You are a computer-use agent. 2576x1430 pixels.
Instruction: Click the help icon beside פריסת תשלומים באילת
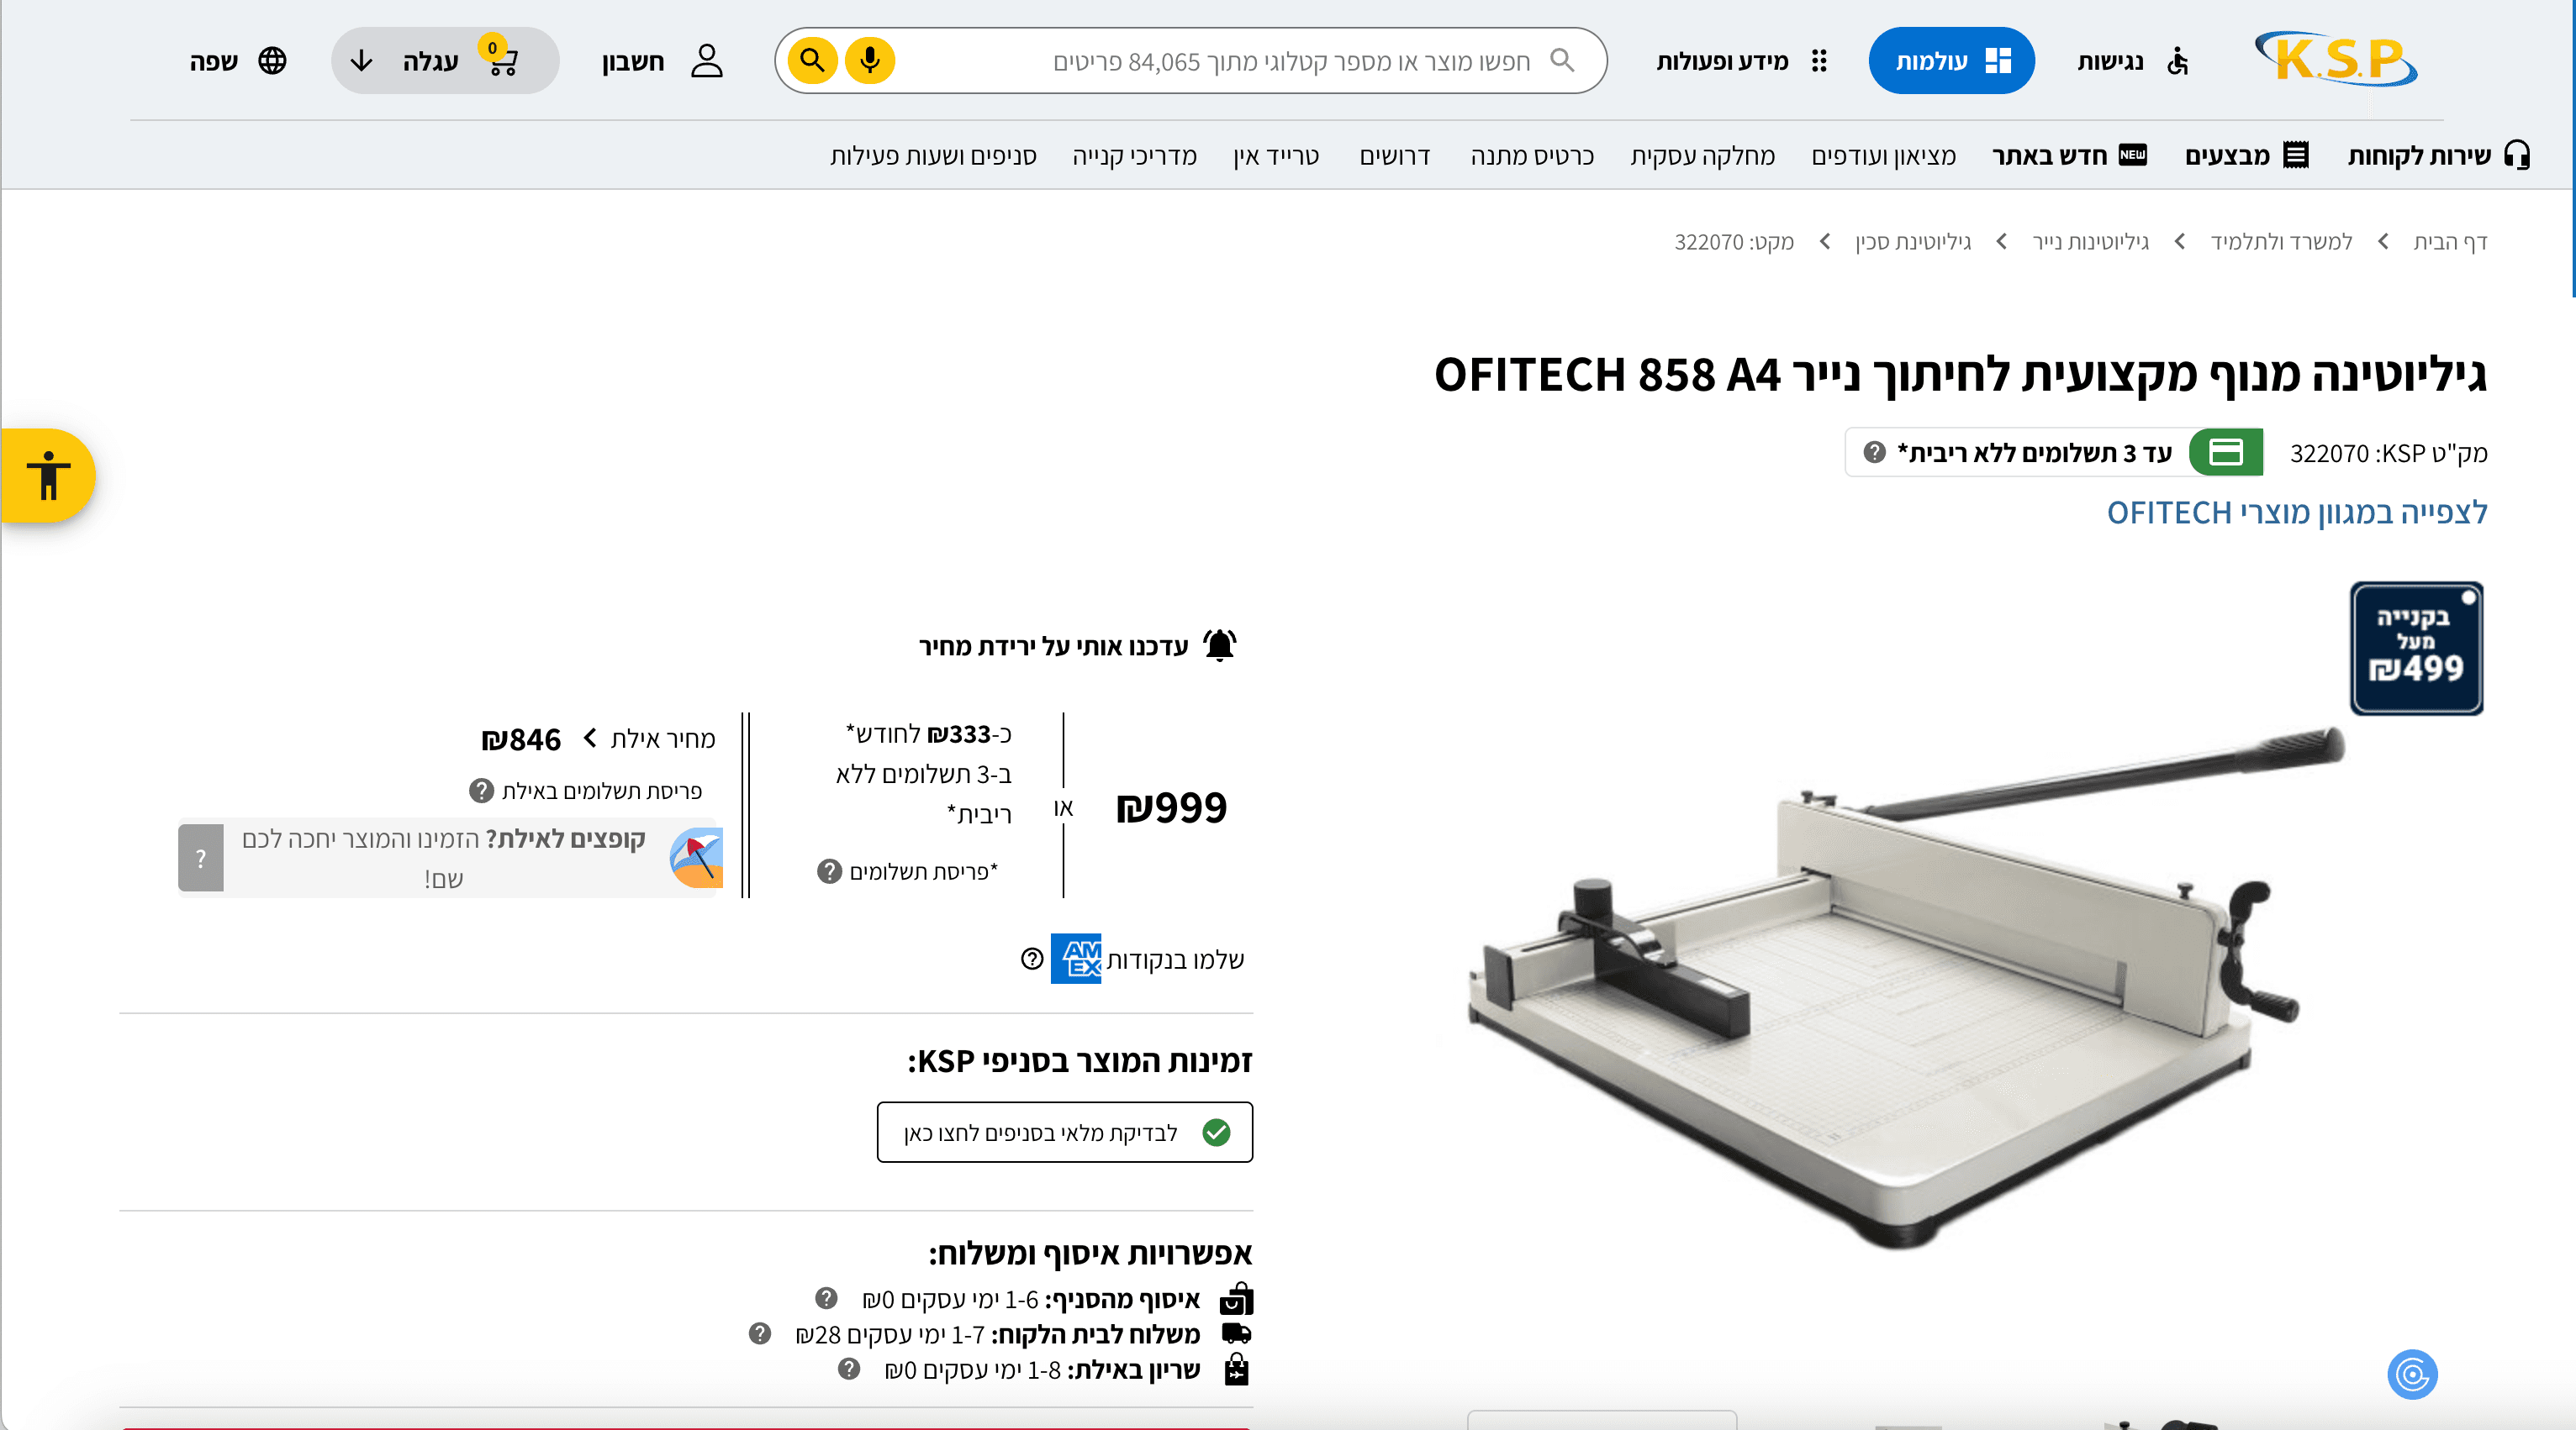tap(481, 791)
